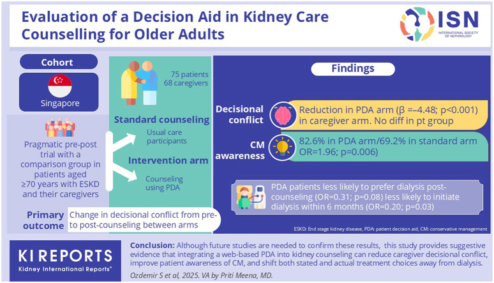Click the KI Reports logo box

65,261
